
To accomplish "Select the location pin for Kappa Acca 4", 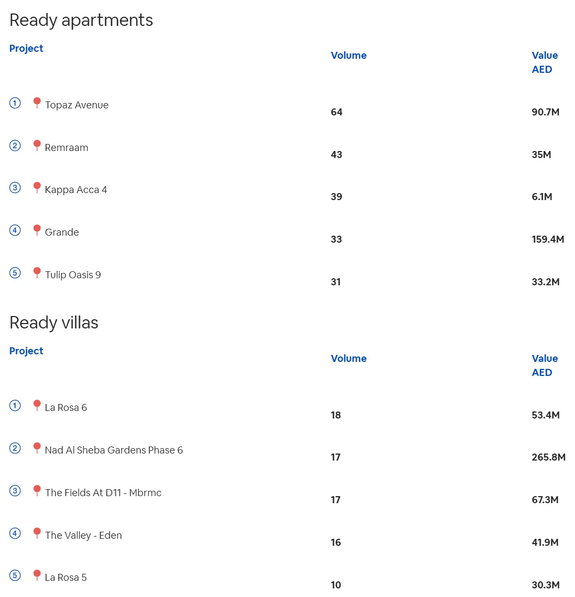I will (x=37, y=187).
